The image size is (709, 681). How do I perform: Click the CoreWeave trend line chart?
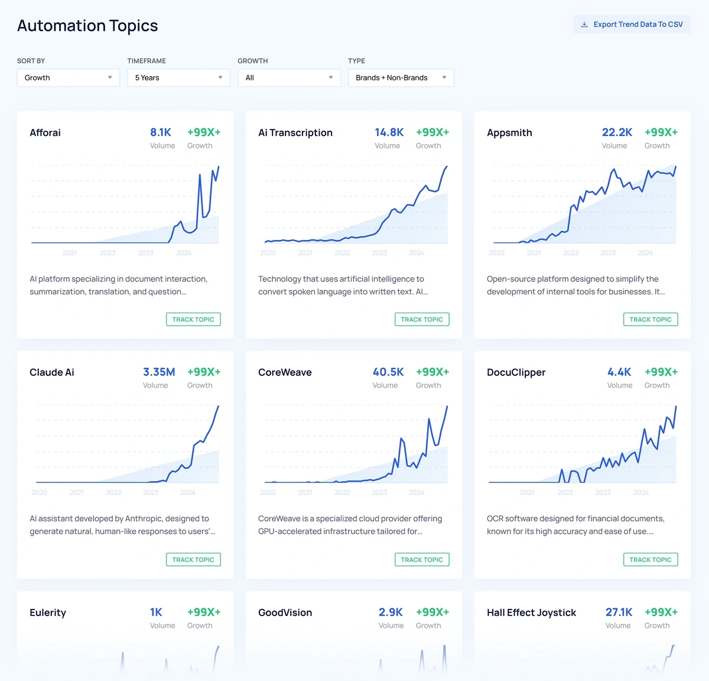click(353, 446)
